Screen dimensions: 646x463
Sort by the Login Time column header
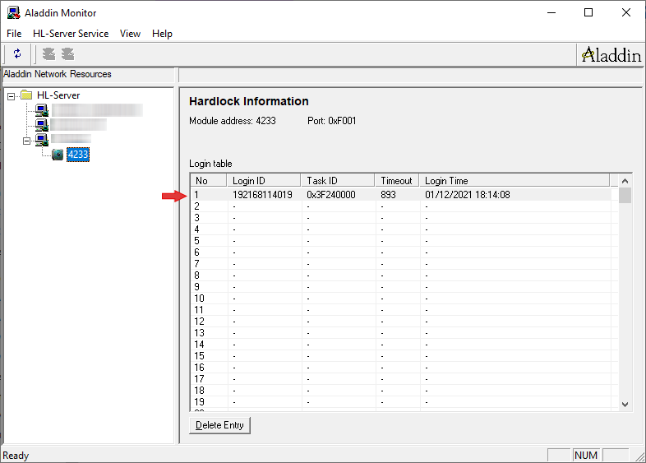[x=514, y=181]
